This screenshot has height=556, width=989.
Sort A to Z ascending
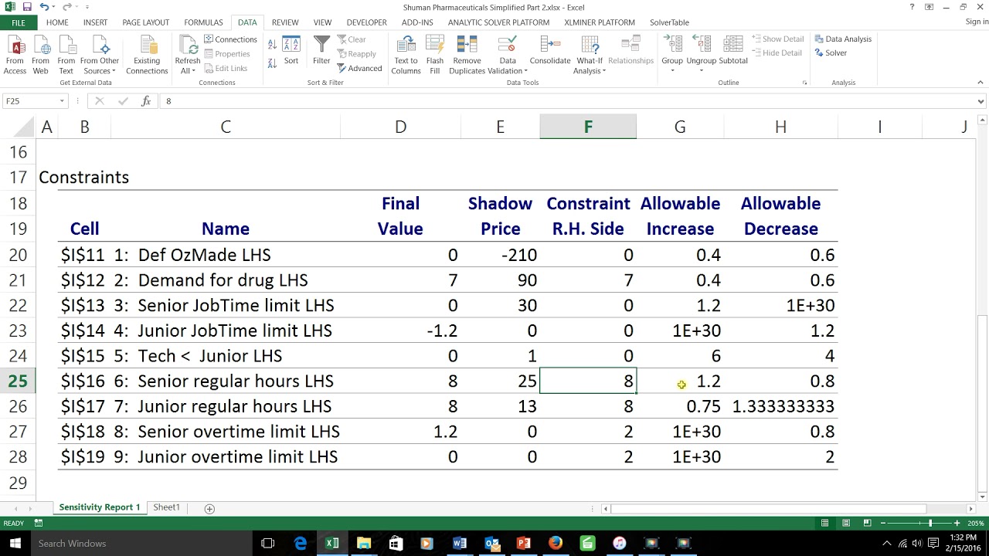tap(273, 45)
